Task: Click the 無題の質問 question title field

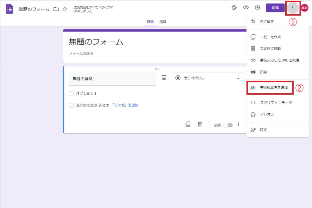Action: coord(112,79)
